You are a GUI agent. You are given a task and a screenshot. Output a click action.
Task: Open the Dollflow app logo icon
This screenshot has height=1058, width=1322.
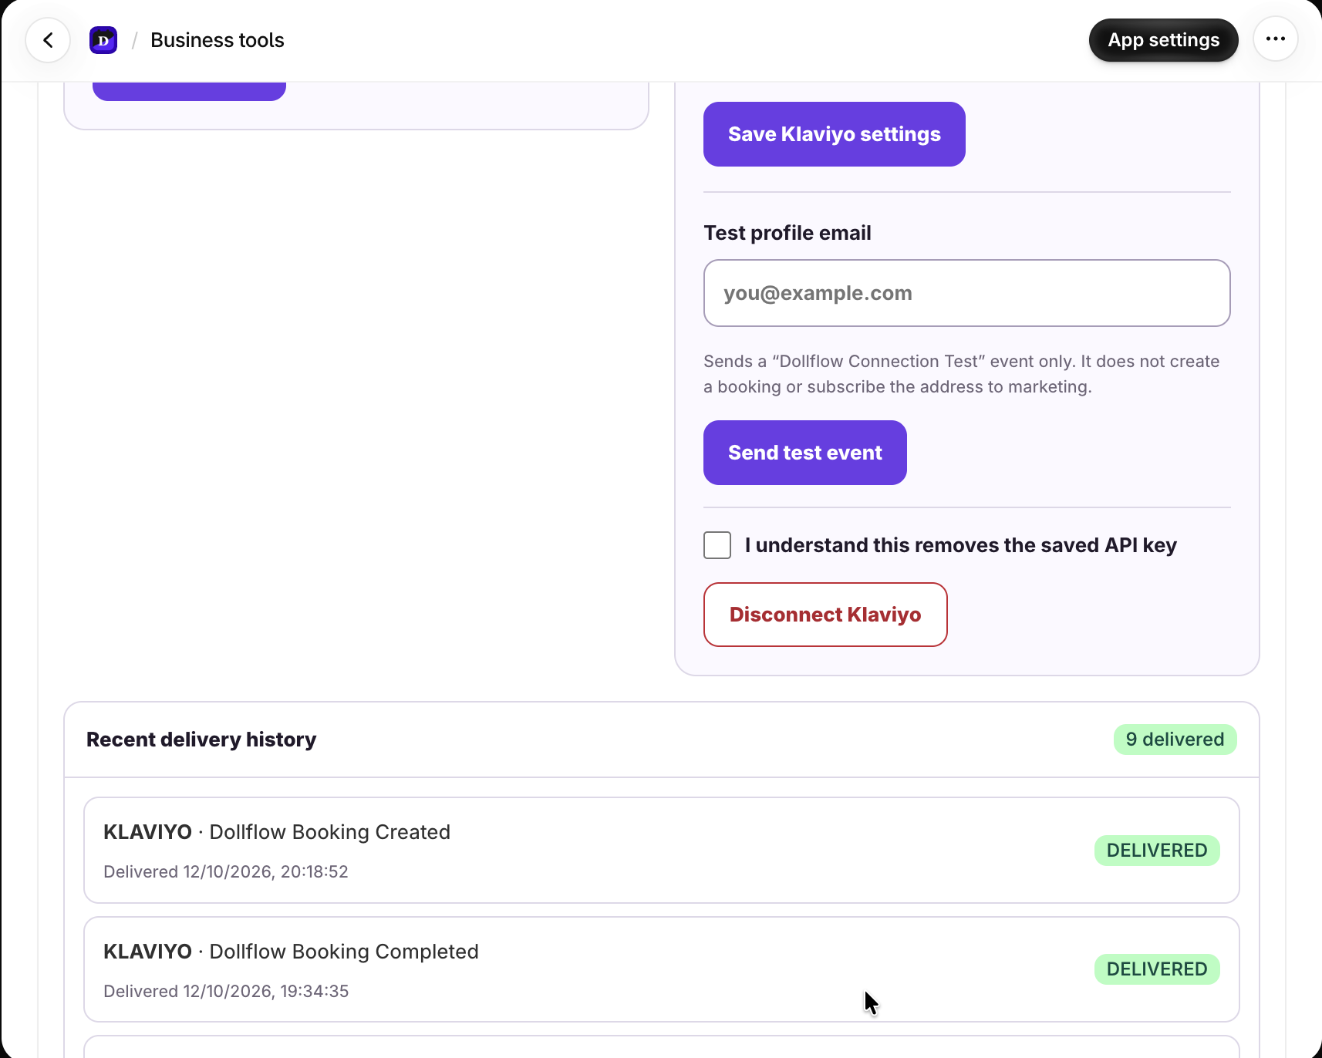[103, 40]
